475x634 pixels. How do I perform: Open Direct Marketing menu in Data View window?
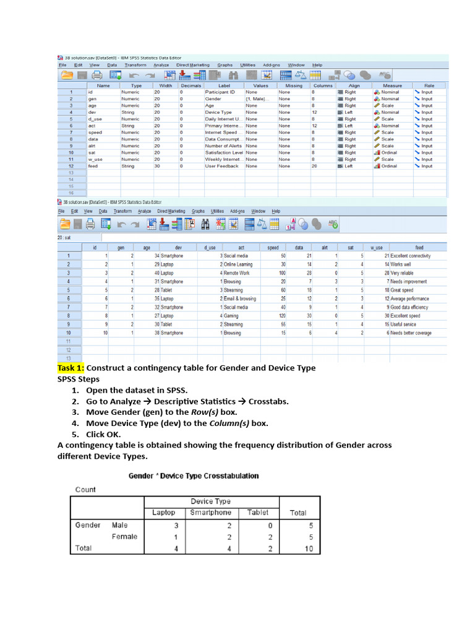tap(171, 211)
